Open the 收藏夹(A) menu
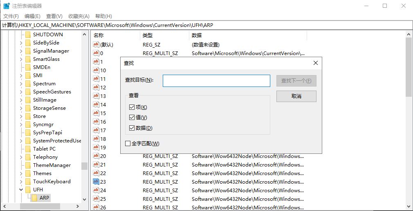 tap(79, 16)
